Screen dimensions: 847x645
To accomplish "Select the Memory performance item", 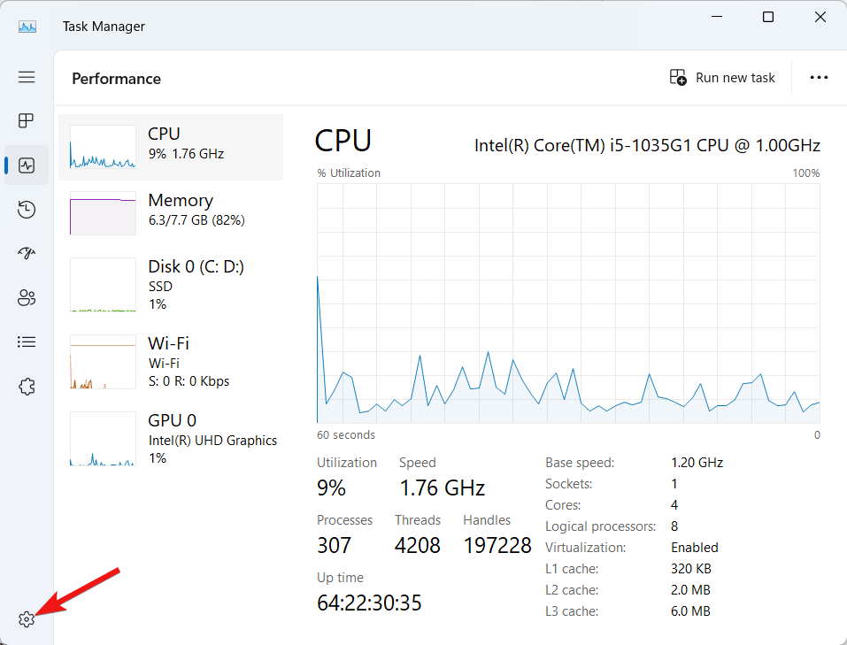I will [x=171, y=213].
